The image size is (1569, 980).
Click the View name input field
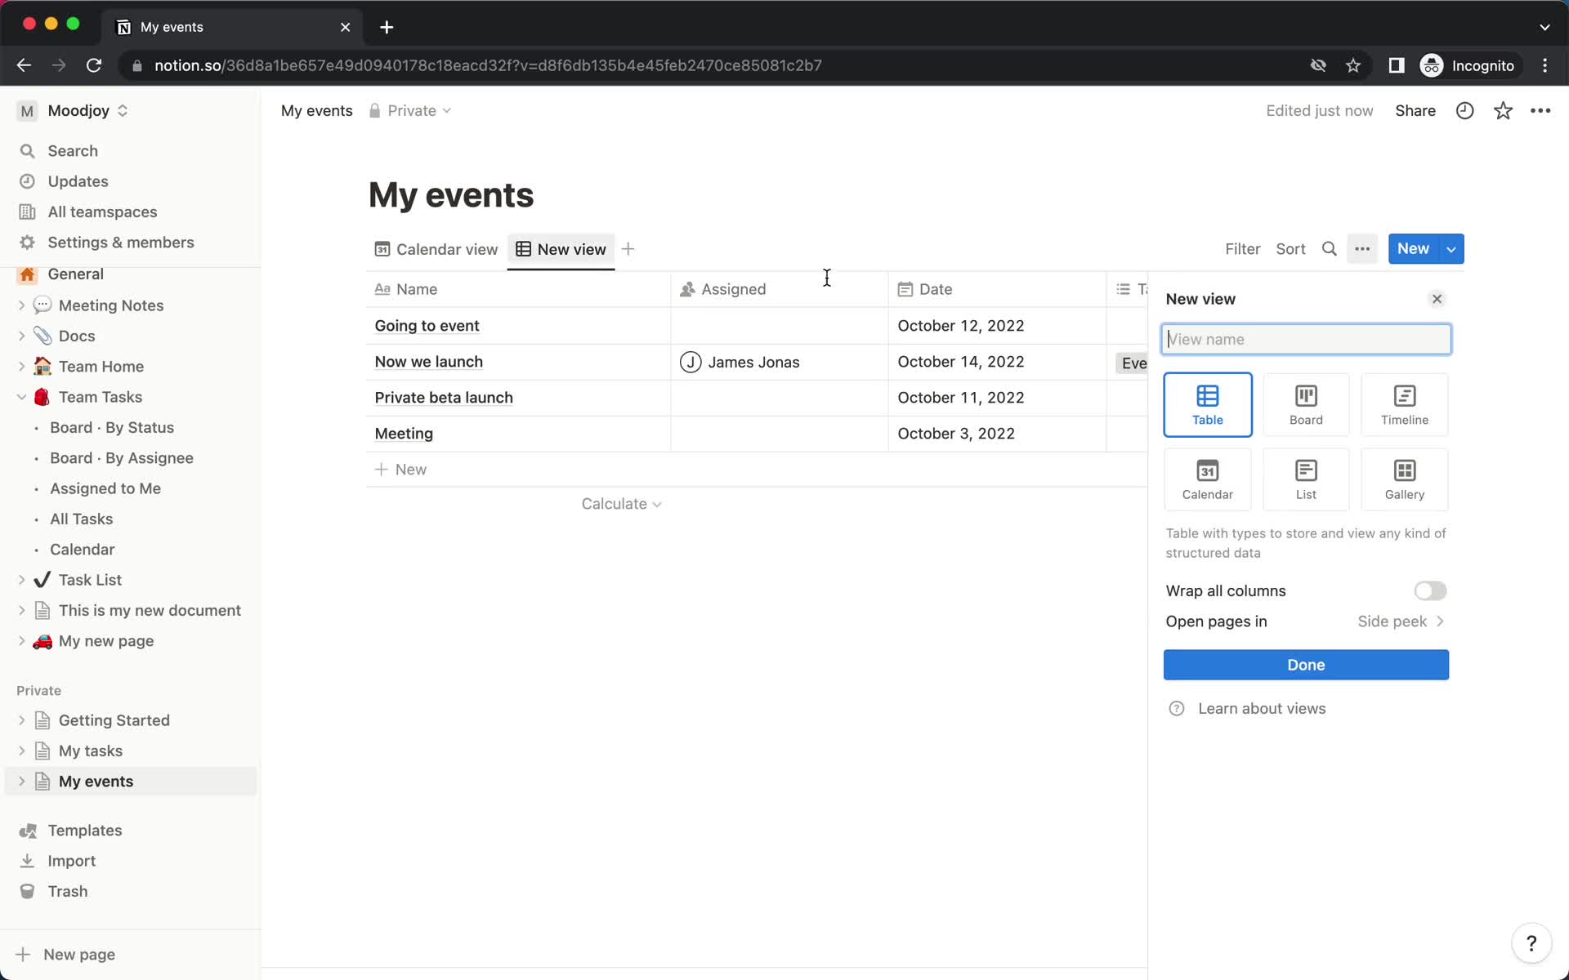1305,339
